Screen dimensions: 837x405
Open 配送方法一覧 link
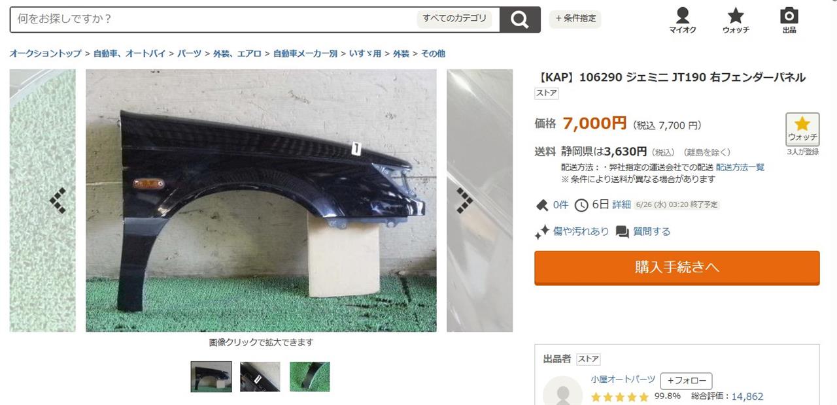740,167
